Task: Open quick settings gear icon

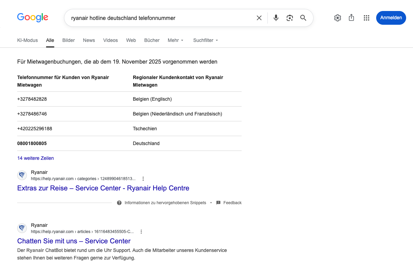Action: coord(338,18)
